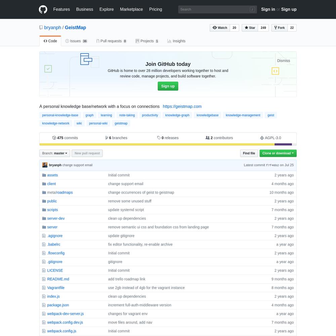Open the Pull requests tab

coord(112,41)
